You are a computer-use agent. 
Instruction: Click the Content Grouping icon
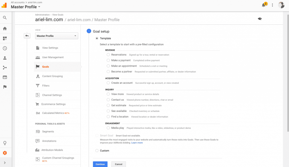pos(38,76)
